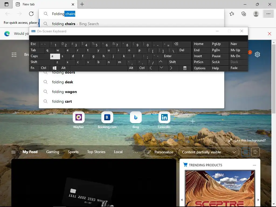Tap Enter key on On-Screen Keyboard
The height and width of the screenshot is (207, 276).
click(x=177, y=56)
